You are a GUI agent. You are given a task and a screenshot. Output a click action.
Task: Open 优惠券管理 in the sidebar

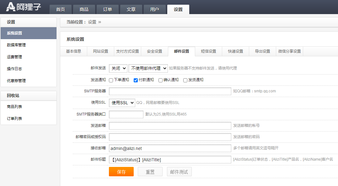pos(16,81)
